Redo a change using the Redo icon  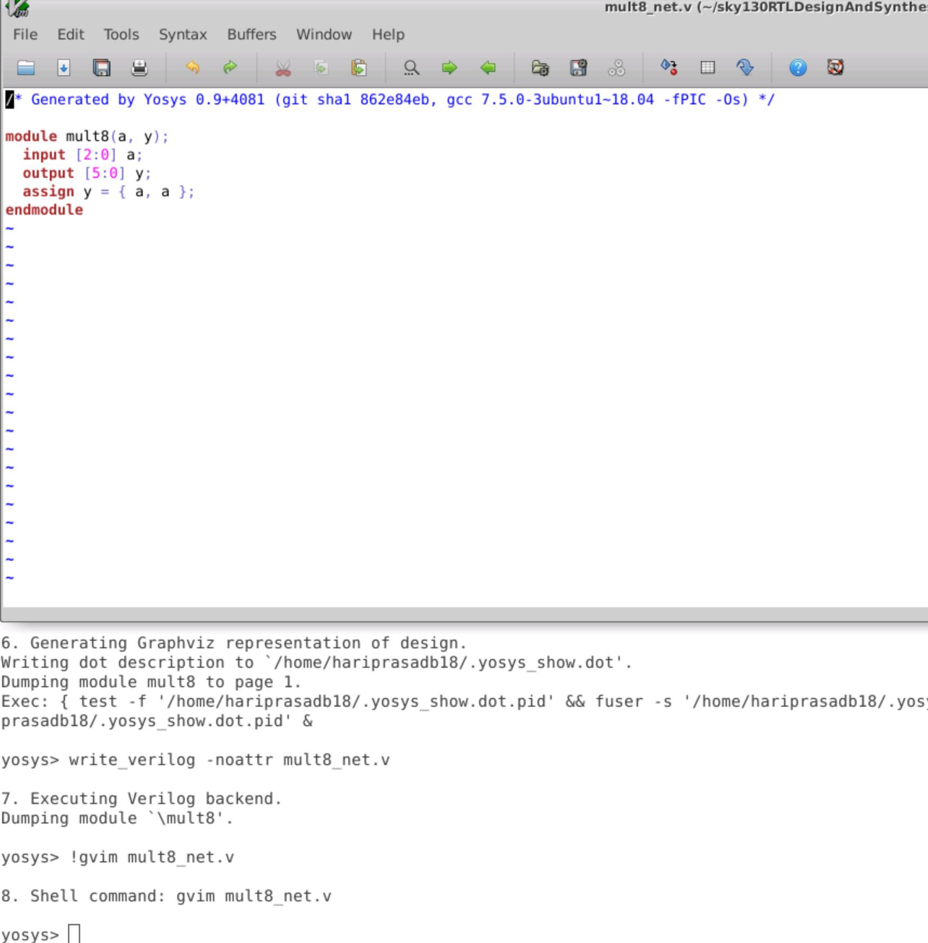[x=230, y=68]
